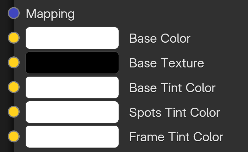Viewport: 248px width, 152px height.
Task: Click the yellow Base Tint Color socket
Action: tap(14, 87)
